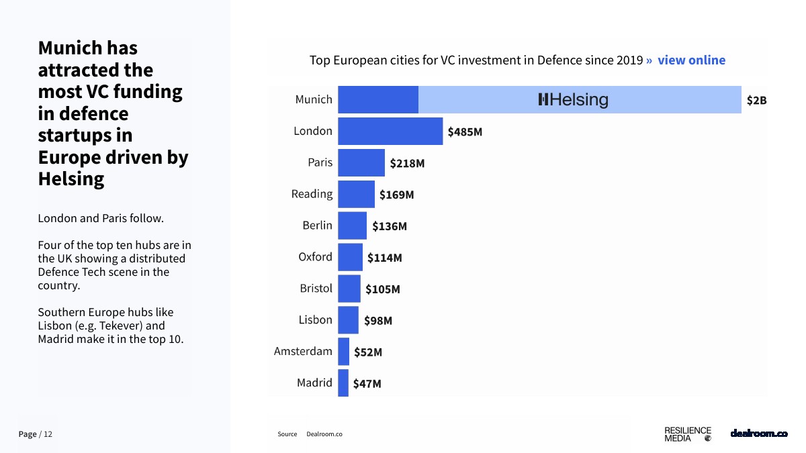The height and width of the screenshot is (453, 806).
Task: Click the $2B value label
Action: (x=756, y=101)
